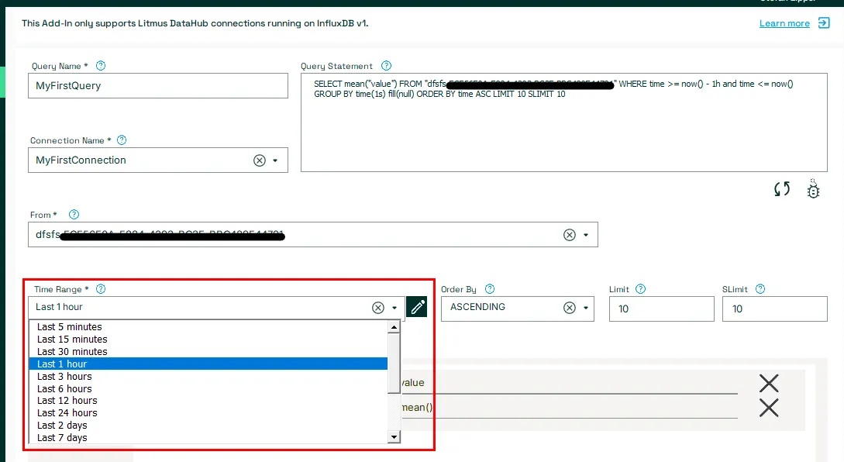The width and height of the screenshot is (844, 462).
Task: Expand the Order By dropdown arrow
Action: 586,308
